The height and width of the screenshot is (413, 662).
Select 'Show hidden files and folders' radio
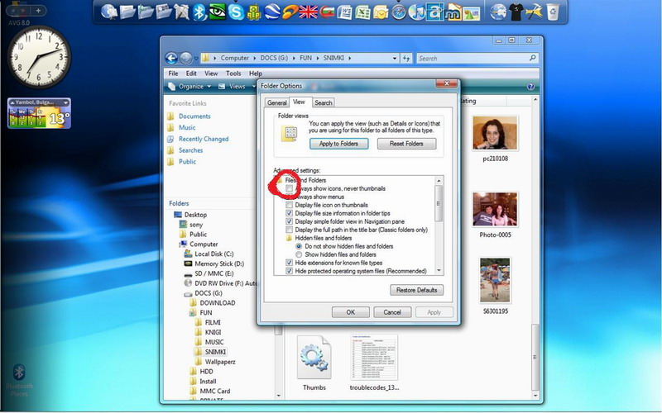pyautogui.click(x=299, y=254)
